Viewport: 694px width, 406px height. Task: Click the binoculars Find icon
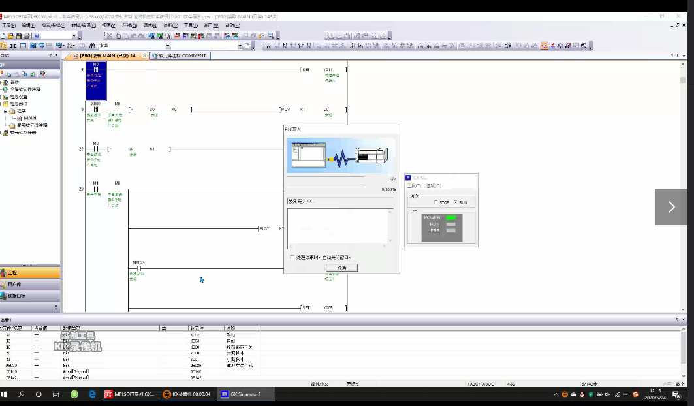pyautogui.click(x=92, y=46)
